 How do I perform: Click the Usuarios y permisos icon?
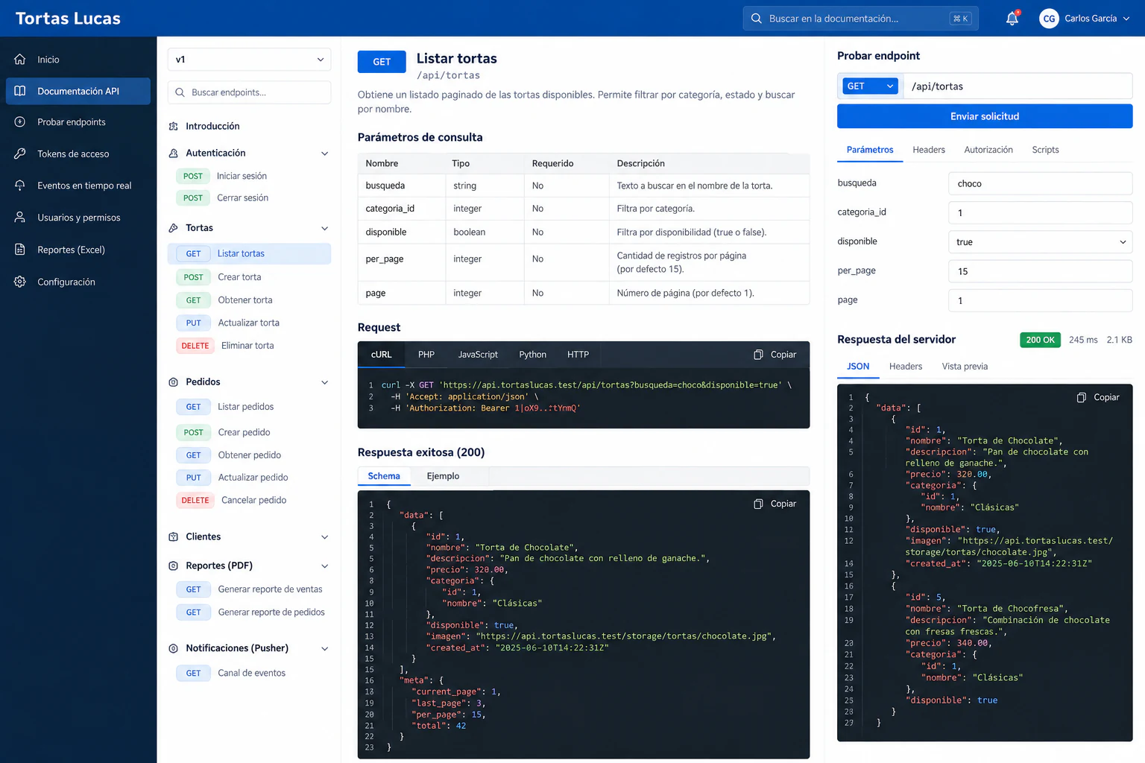(20, 217)
